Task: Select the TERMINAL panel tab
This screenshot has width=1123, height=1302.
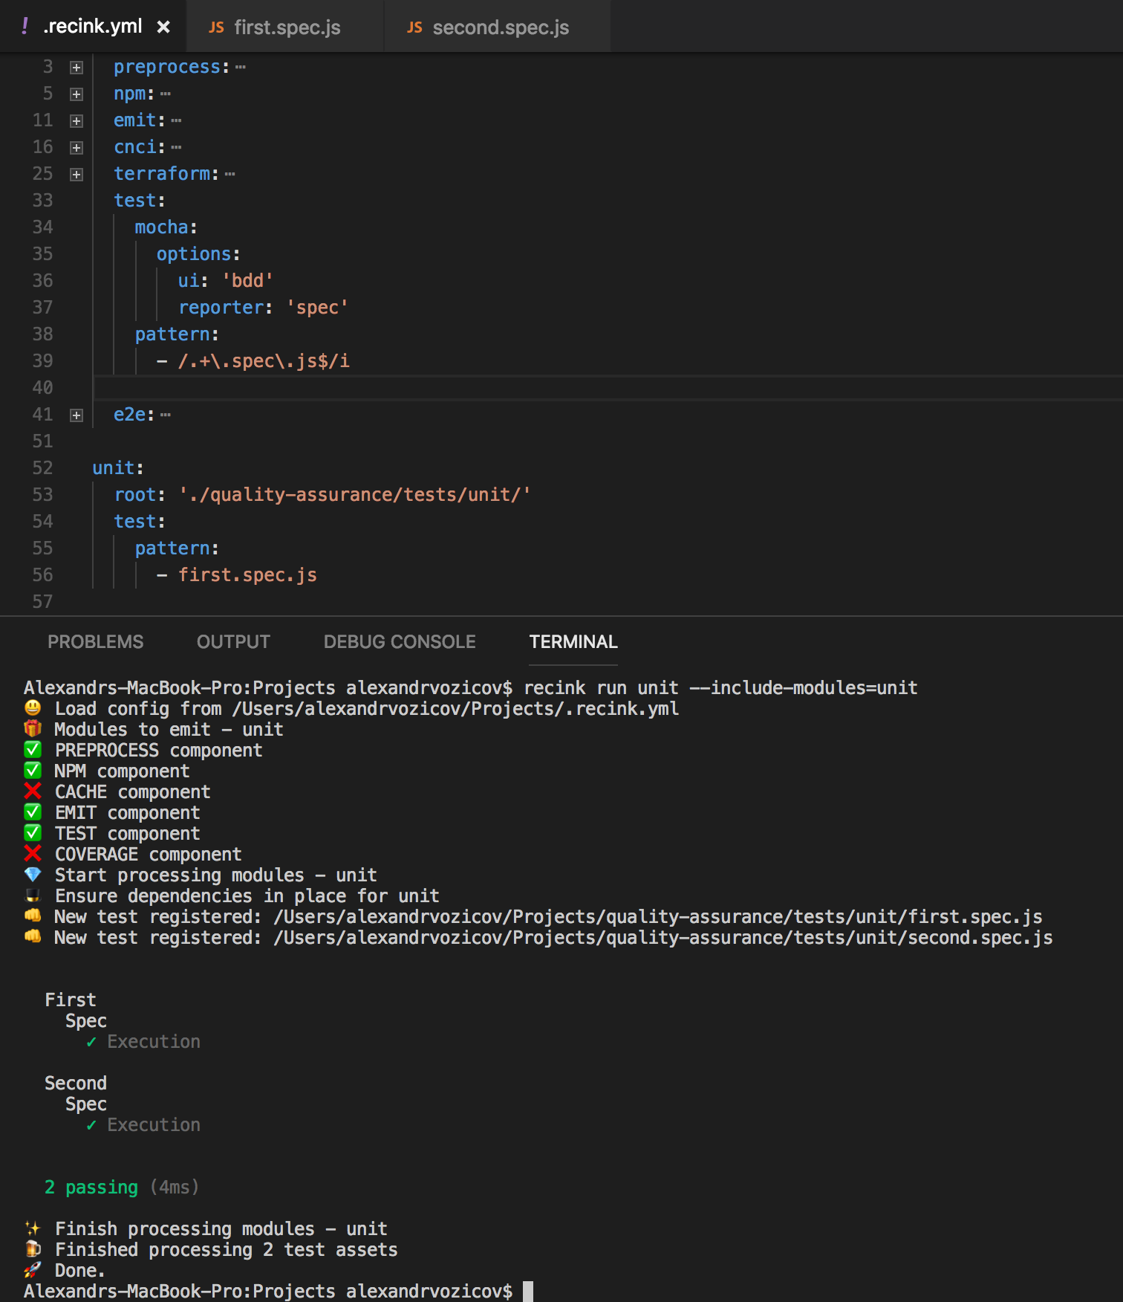Action: click(573, 642)
